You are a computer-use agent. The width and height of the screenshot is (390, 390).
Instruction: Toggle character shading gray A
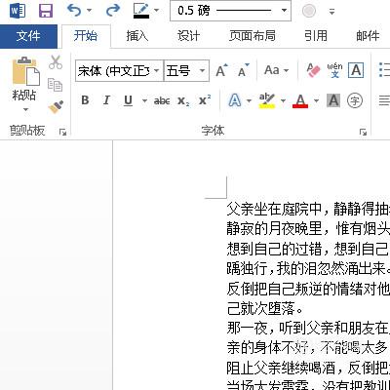[333, 100]
